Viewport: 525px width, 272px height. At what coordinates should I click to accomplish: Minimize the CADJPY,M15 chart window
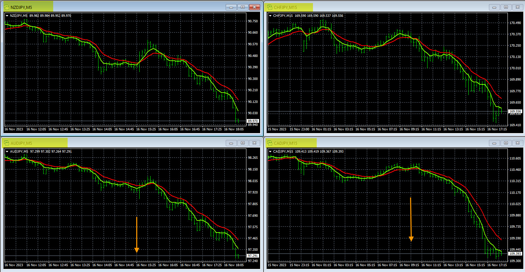pyautogui.click(x=494, y=143)
